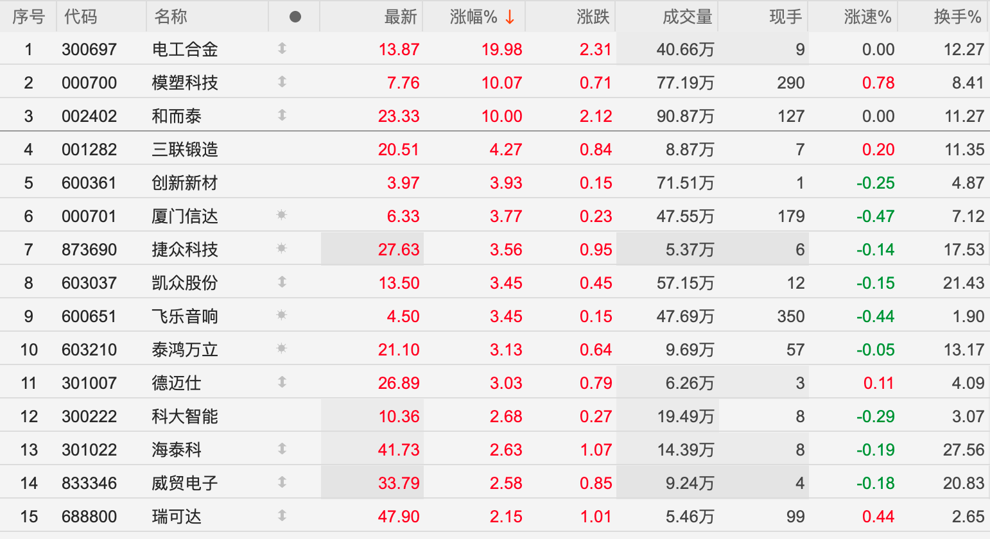Screen dimensions: 990x539
Task: Click the sun icon in 泰鸿万立 row
Action: (x=281, y=349)
